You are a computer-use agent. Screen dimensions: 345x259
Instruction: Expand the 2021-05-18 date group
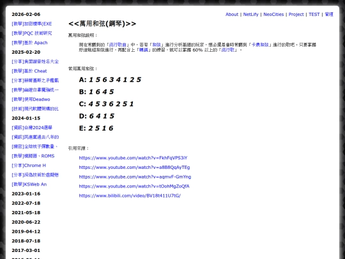click(x=26, y=213)
